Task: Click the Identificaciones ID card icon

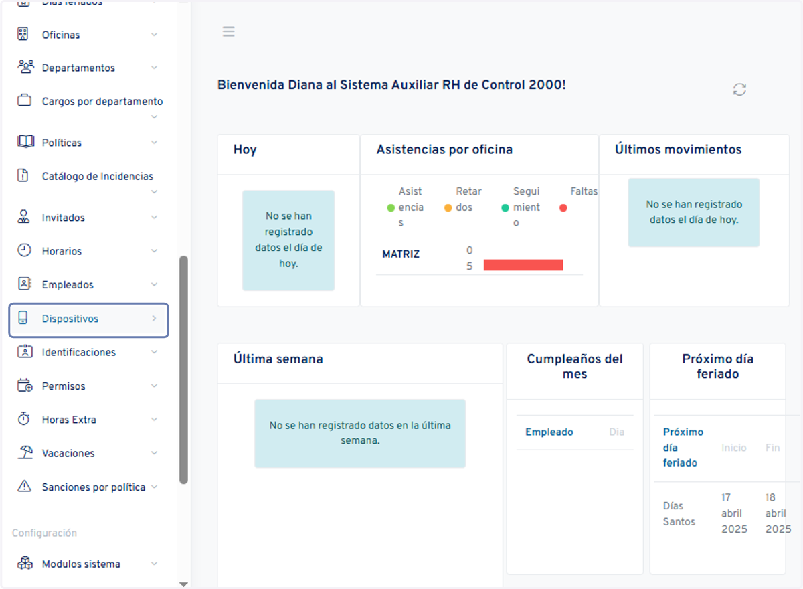Action: (x=24, y=351)
